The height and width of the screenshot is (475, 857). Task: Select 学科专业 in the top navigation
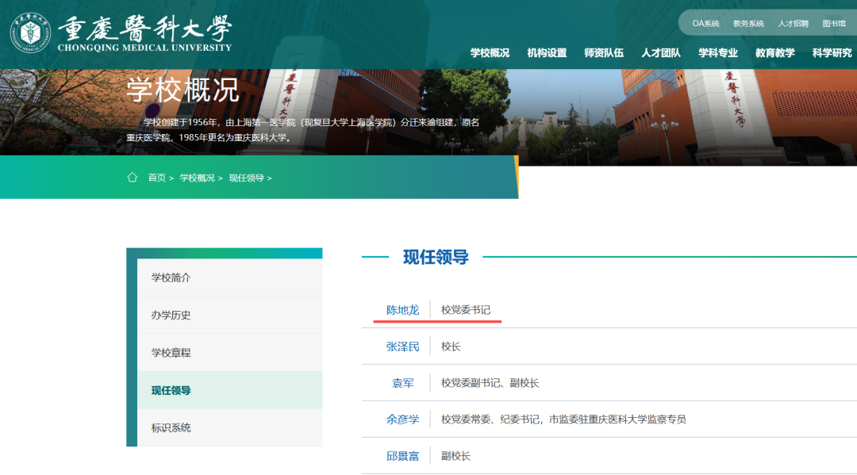coord(717,52)
